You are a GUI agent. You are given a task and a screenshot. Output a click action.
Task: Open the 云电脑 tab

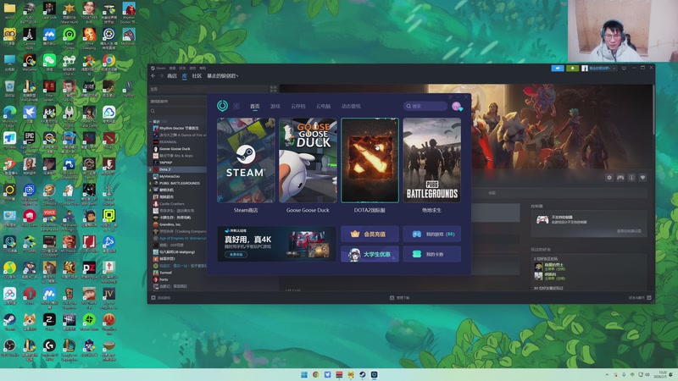(323, 106)
